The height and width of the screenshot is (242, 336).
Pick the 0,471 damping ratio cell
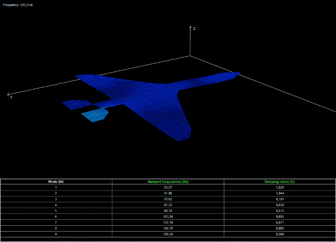point(280,223)
